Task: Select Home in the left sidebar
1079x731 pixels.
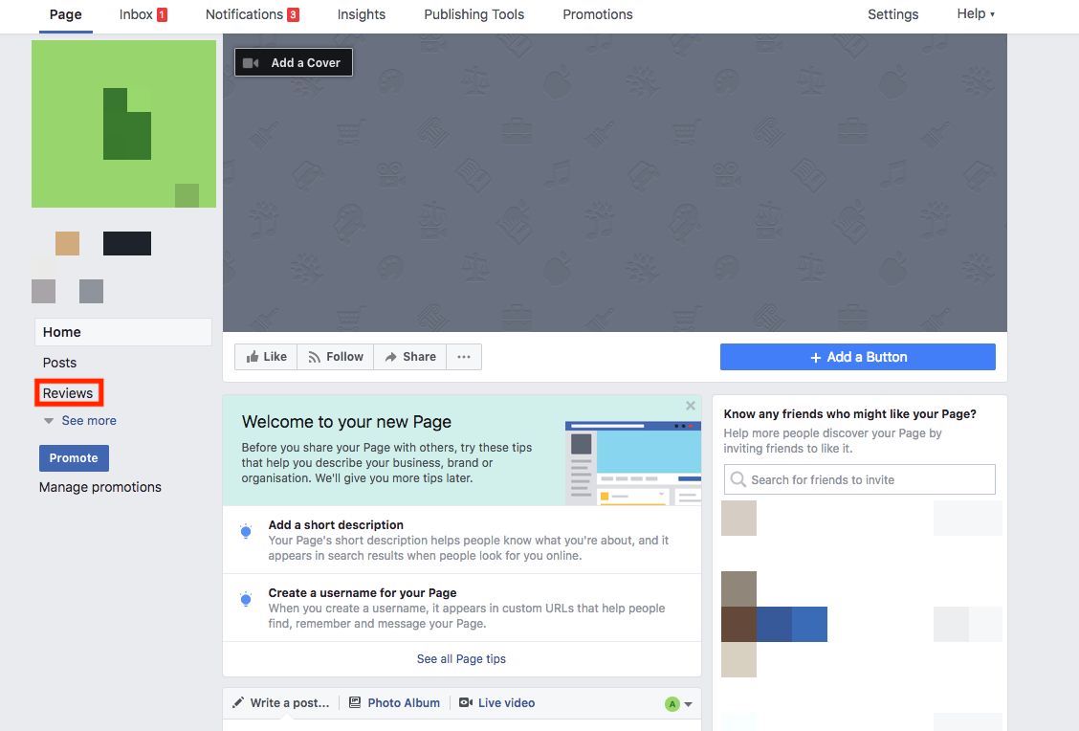Action: tap(123, 332)
